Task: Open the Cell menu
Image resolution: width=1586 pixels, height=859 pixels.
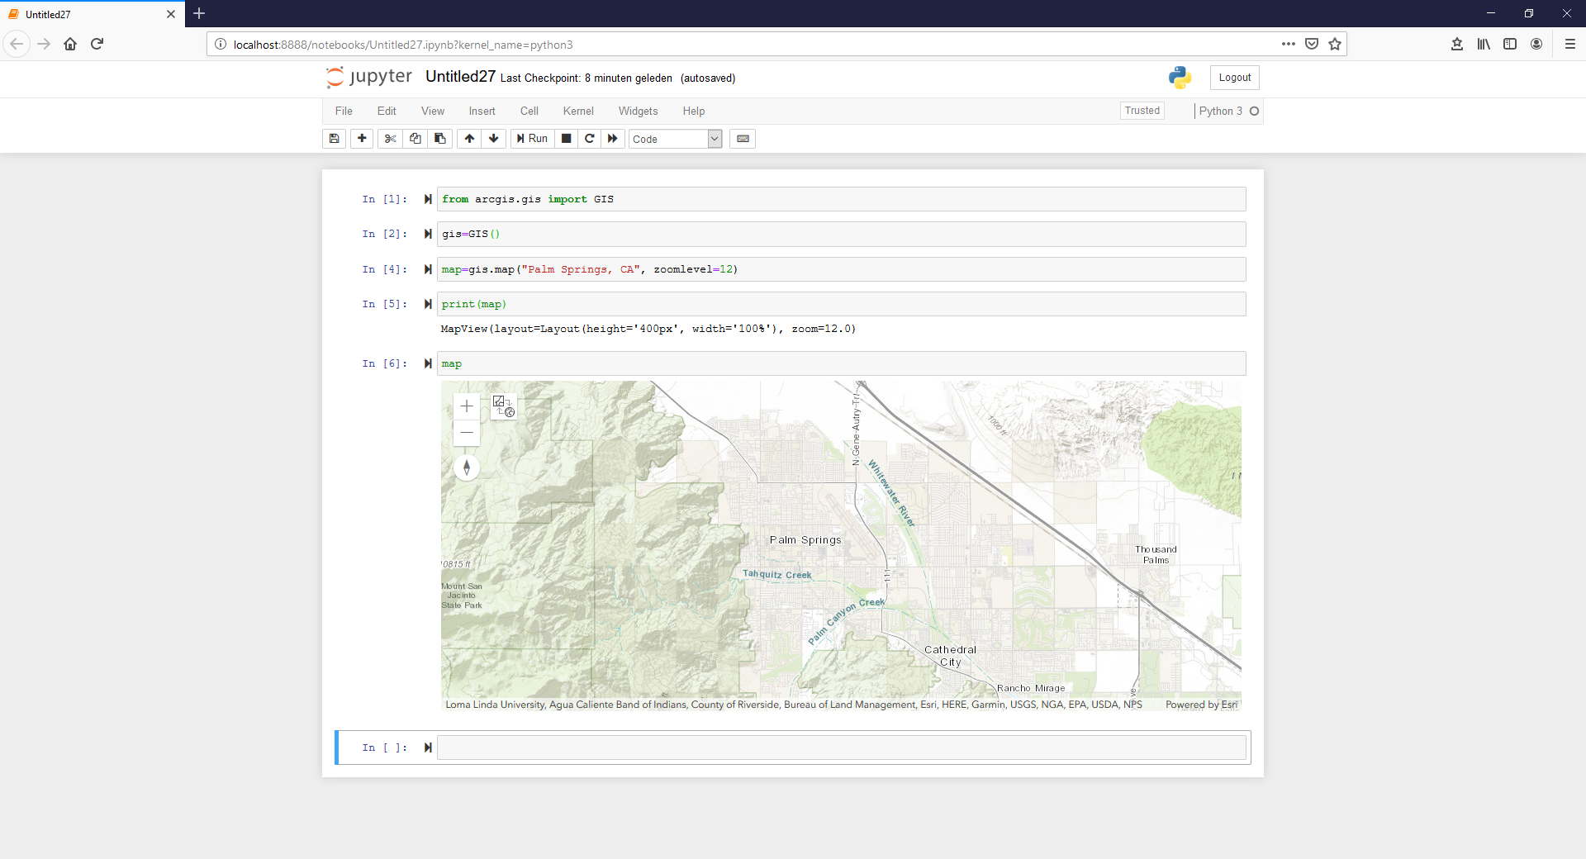Action: point(529,111)
